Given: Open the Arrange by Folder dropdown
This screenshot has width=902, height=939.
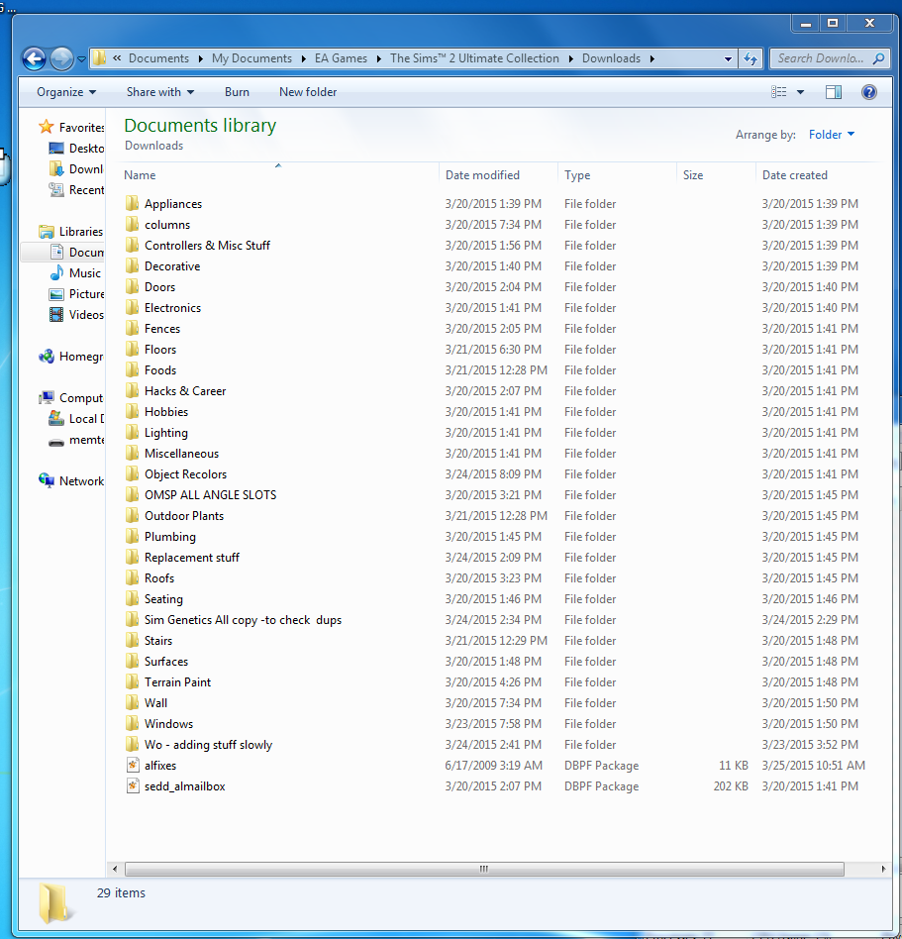Looking at the screenshot, I should click(831, 135).
